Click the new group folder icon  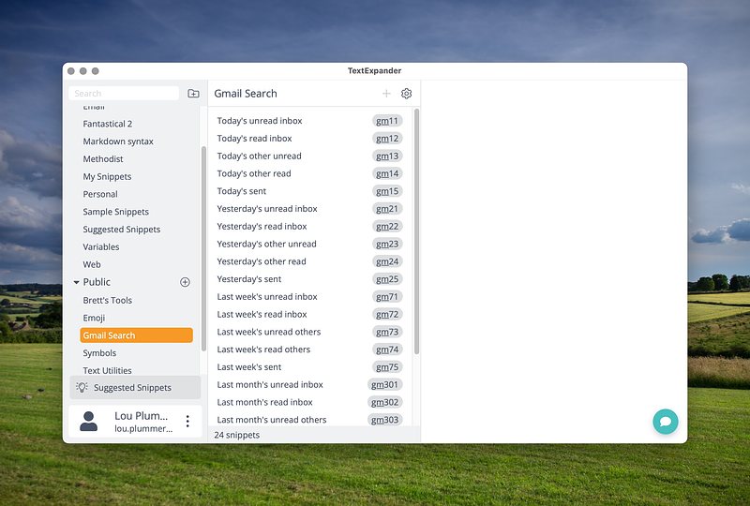[193, 94]
